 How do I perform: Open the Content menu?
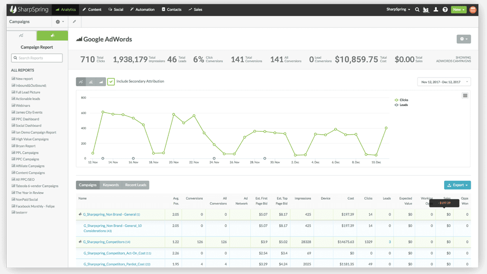(92, 10)
